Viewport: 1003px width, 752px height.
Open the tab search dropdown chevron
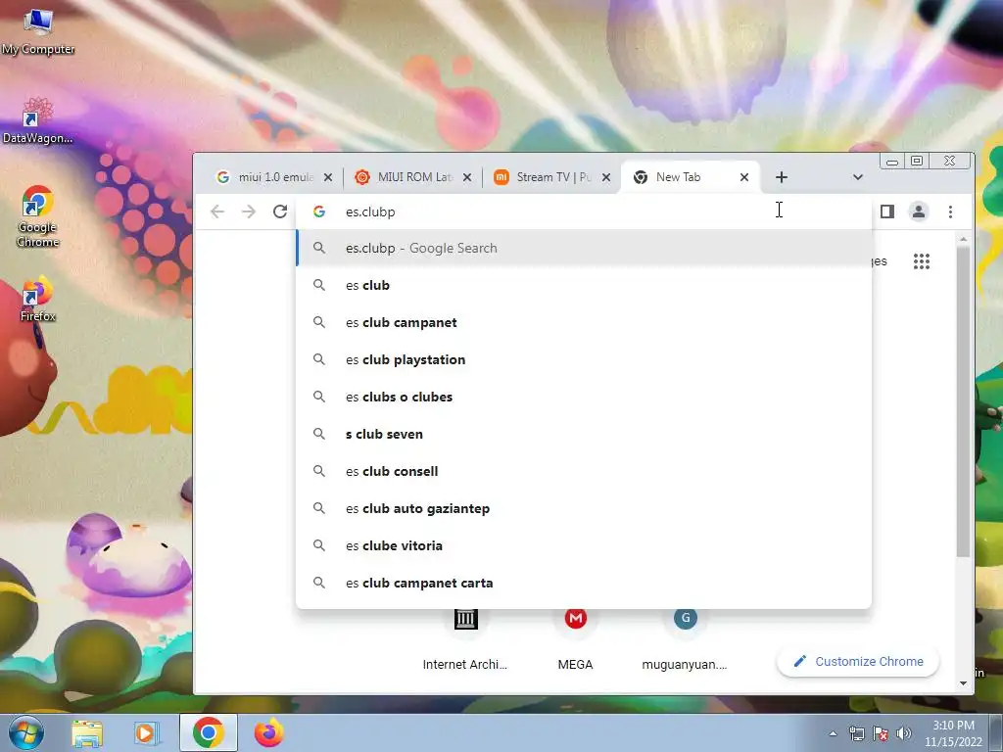point(858,177)
